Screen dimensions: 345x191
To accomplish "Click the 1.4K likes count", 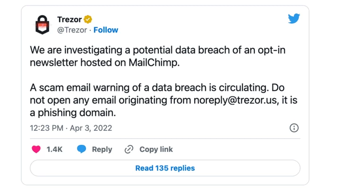I will coord(54,150).
